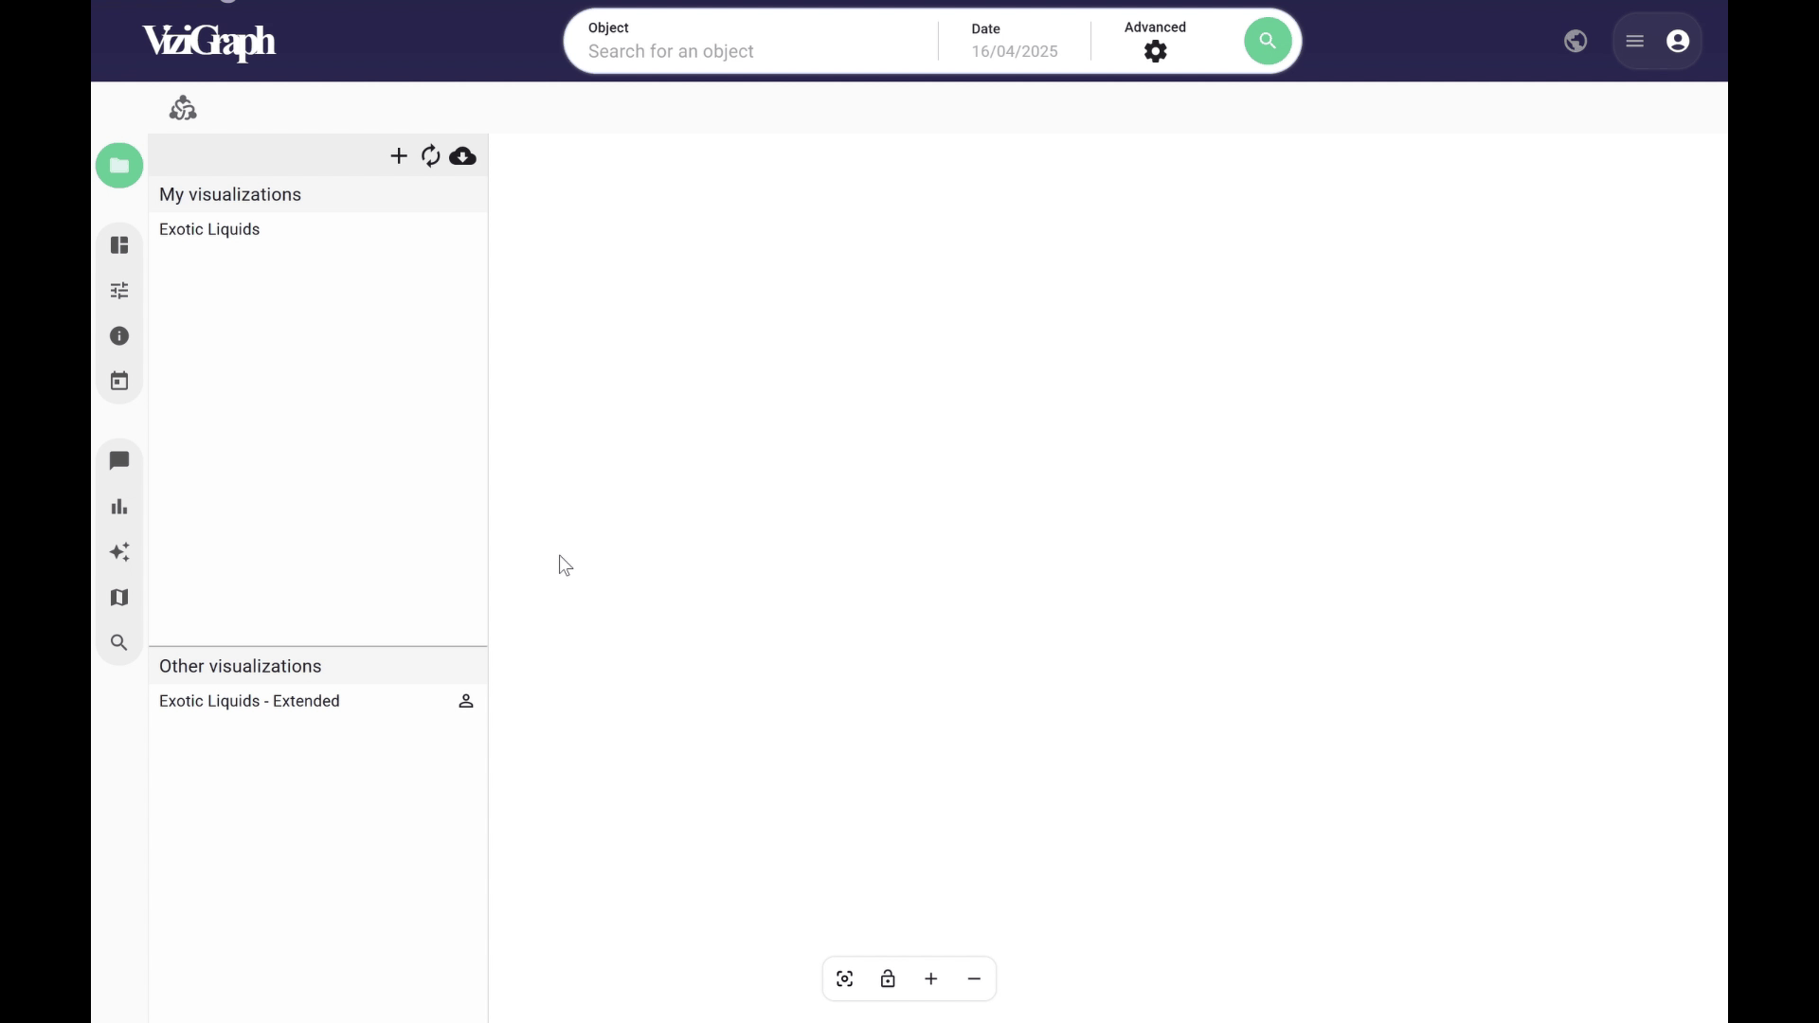Open search from the sidebar
Viewport: 1819px width, 1023px height.
119,642
